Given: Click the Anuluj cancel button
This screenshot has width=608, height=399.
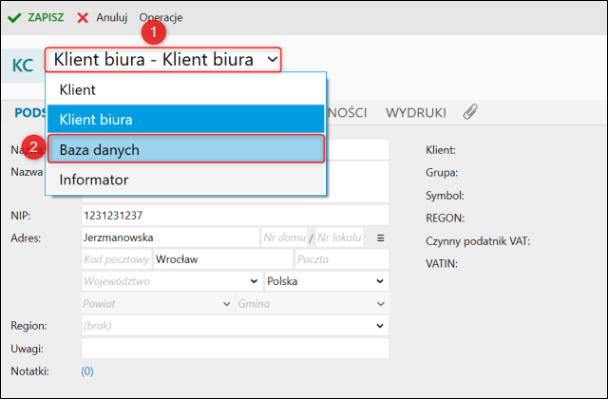Looking at the screenshot, I should coord(103,17).
